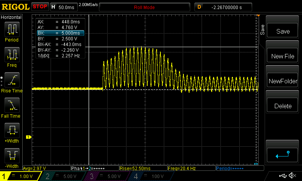The image size is (302, 181).
Task: Toggle channel 1 at 1.00 V
Action: tap(21, 176)
